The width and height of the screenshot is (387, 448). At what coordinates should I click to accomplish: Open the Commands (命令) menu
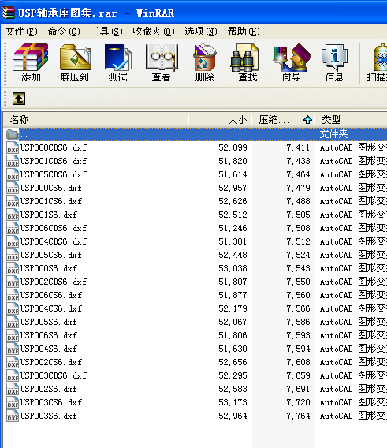64,32
